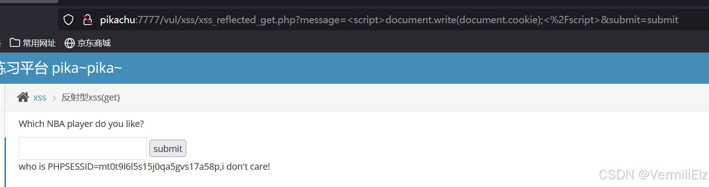Click the pikachu domain in the URL

(118, 20)
